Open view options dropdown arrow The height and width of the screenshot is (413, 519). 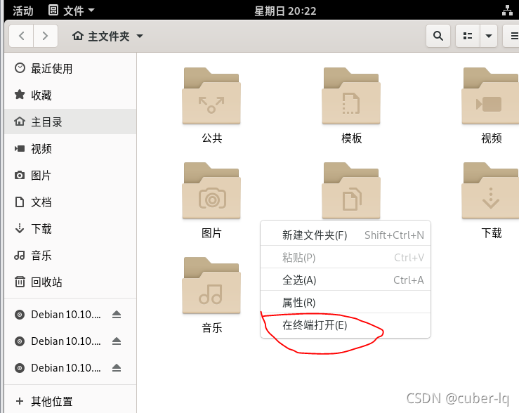tap(489, 36)
